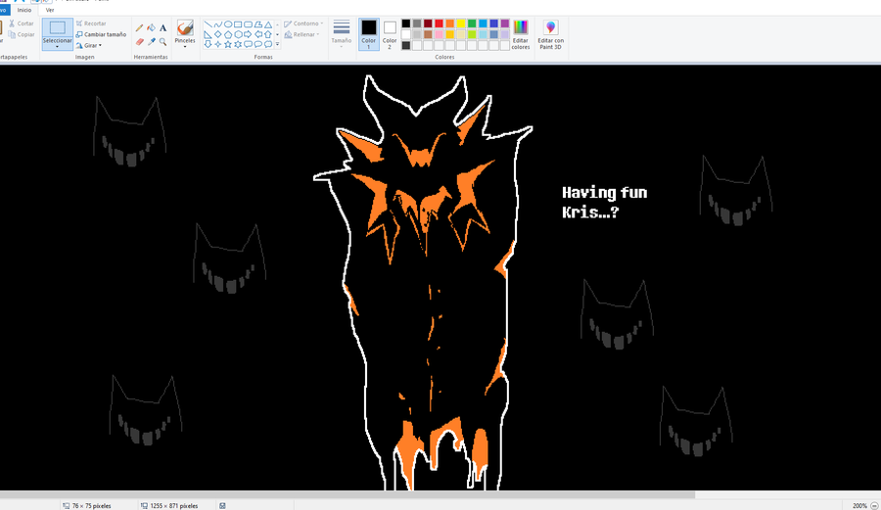Expand the full Formas shapes gallery

pos(278,44)
